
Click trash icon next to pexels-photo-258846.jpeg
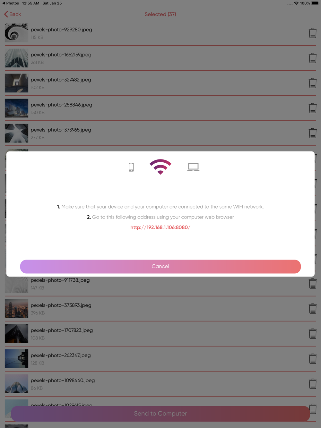313,108
